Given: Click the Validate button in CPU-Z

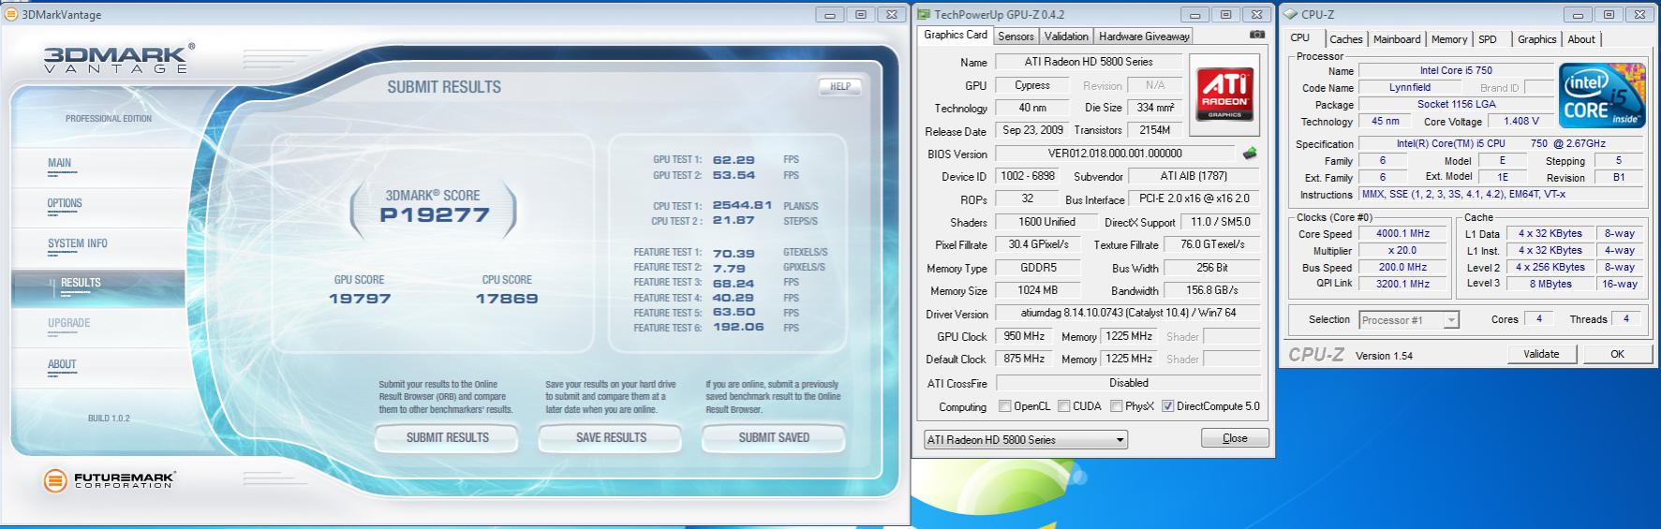Looking at the screenshot, I should pyautogui.click(x=1541, y=354).
